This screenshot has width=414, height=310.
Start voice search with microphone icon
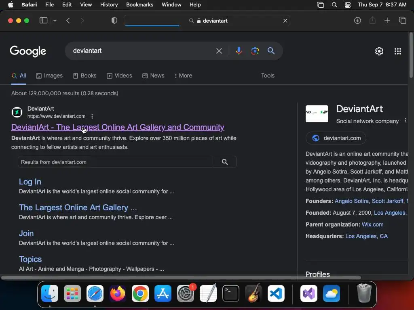[239, 51]
